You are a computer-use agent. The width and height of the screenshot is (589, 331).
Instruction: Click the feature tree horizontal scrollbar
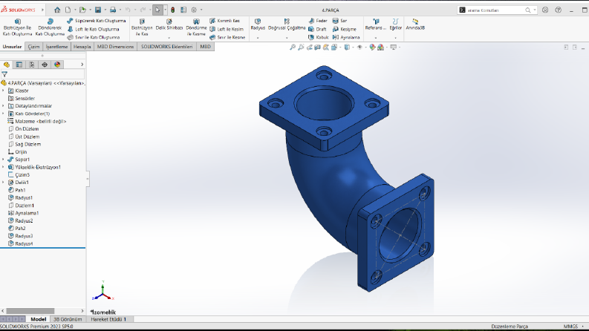[x=30, y=311]
